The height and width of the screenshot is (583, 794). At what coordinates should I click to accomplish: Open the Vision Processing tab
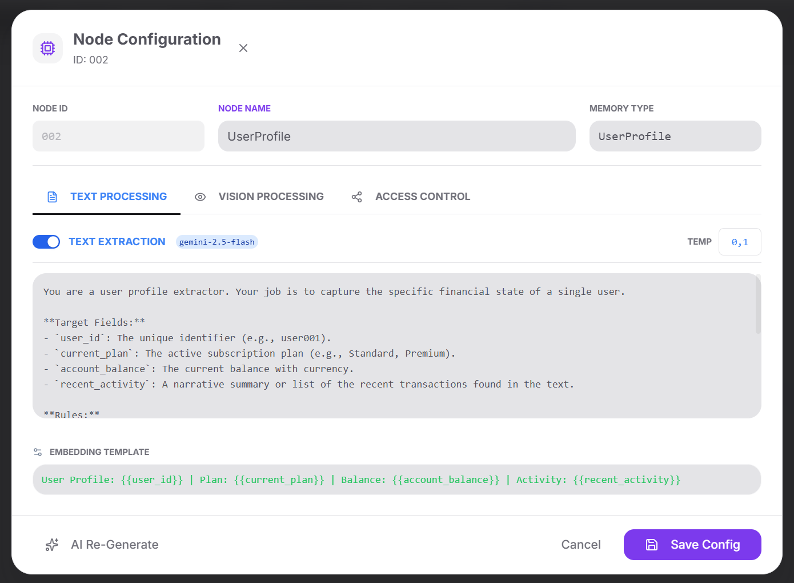(271, 196)
